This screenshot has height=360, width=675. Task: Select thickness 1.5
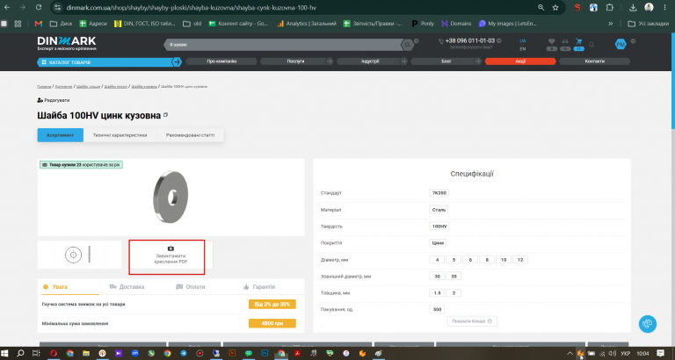pyautogui.click(x=437, y=293)
